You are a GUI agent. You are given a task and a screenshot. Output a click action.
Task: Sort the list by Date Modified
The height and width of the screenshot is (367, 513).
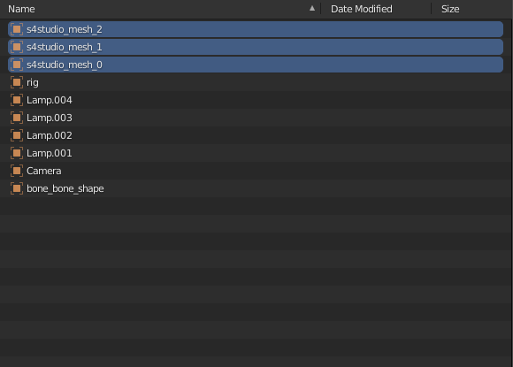tap(362, 9)
